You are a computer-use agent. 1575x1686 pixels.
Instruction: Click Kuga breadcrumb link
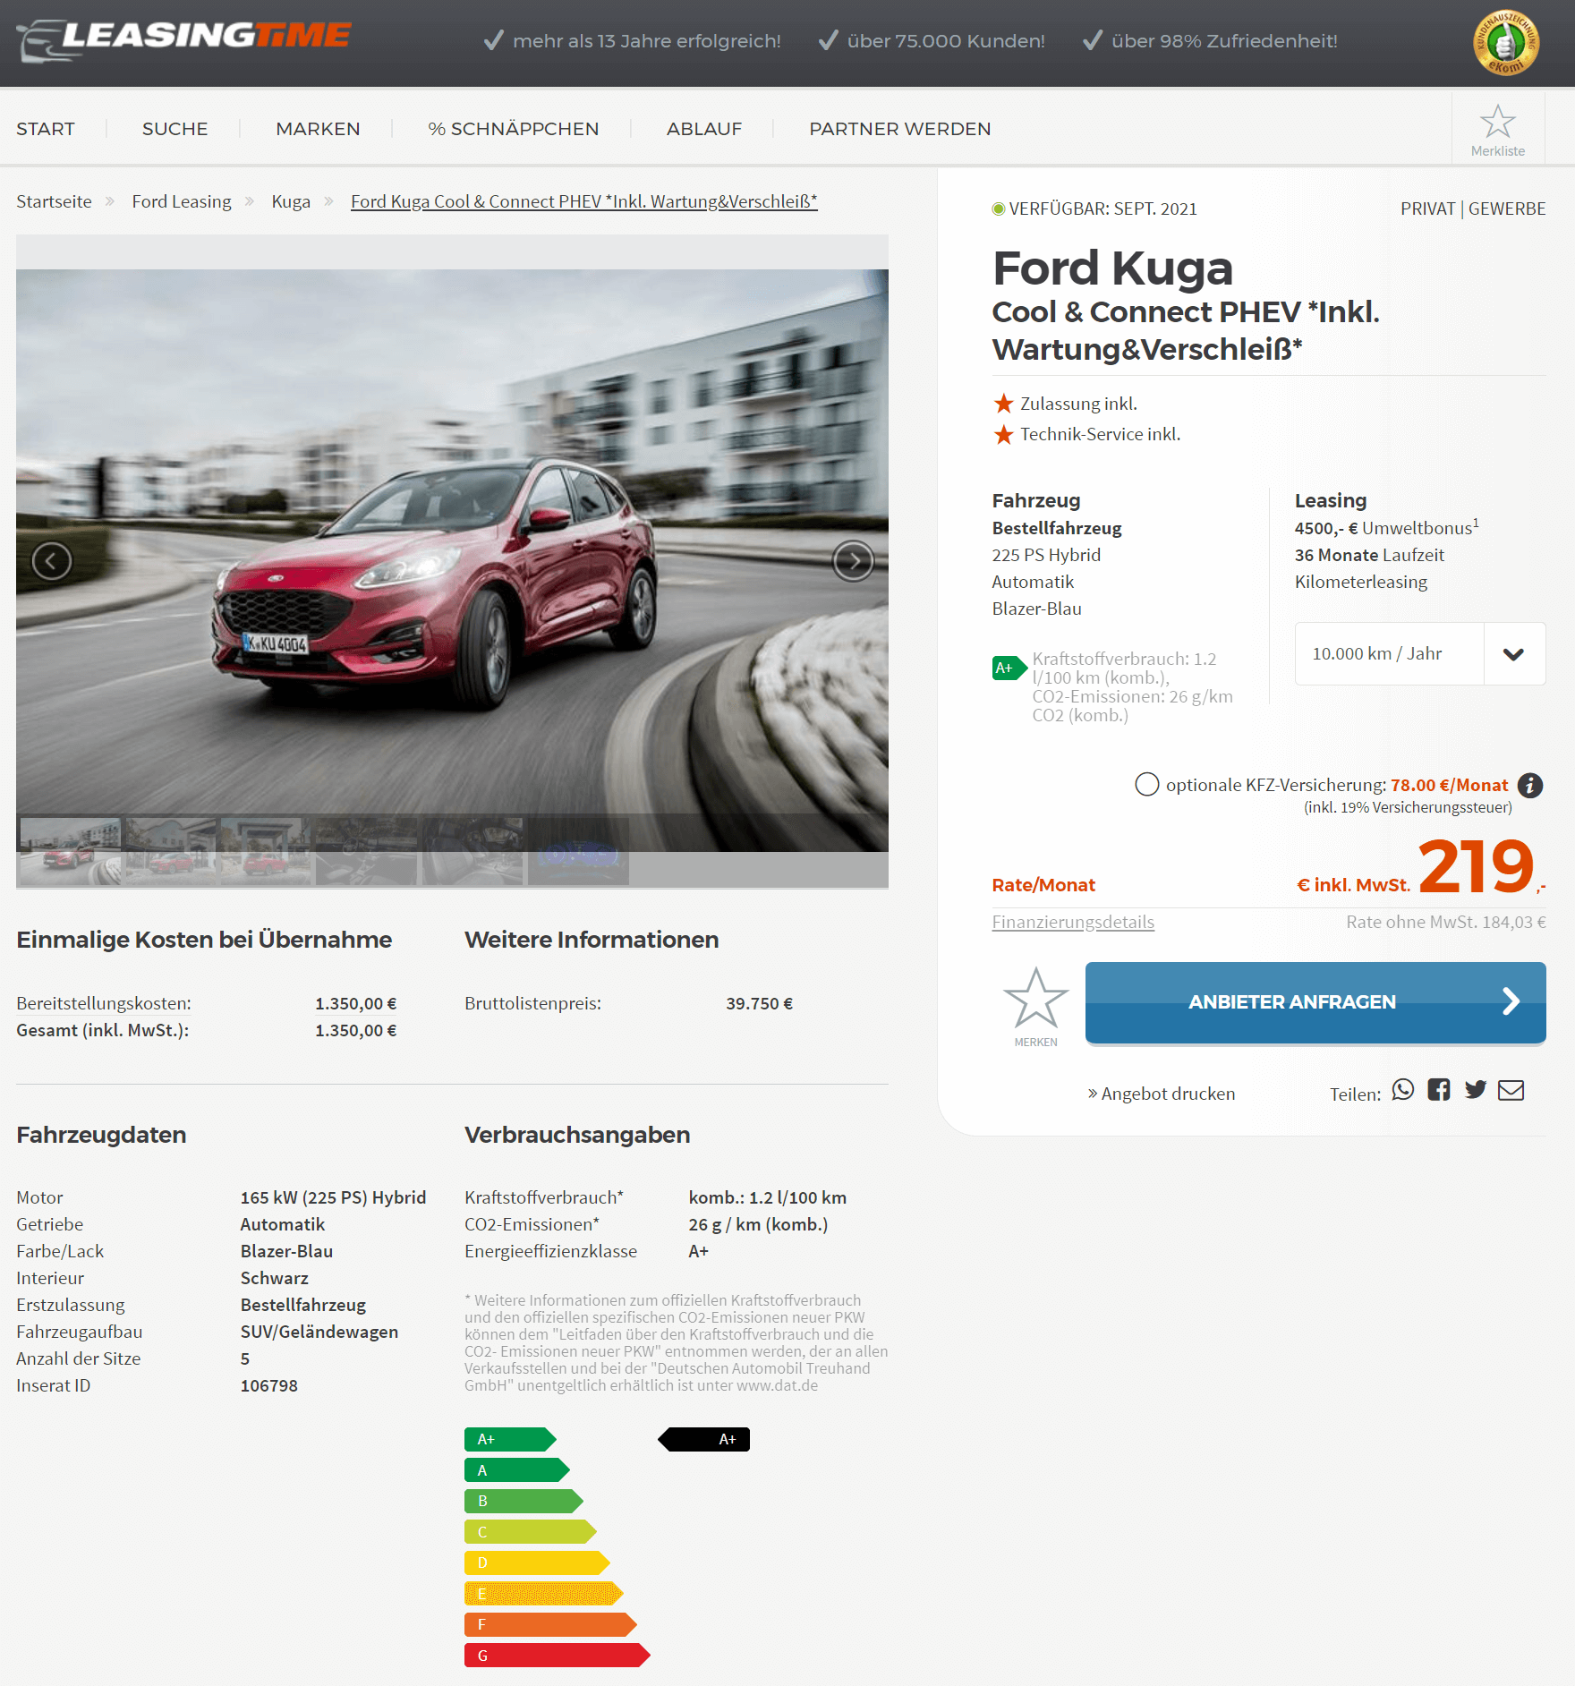tap(291, 201)
